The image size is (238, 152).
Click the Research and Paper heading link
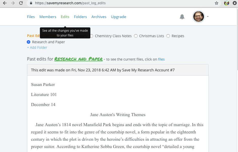click(x=79, y=59)
